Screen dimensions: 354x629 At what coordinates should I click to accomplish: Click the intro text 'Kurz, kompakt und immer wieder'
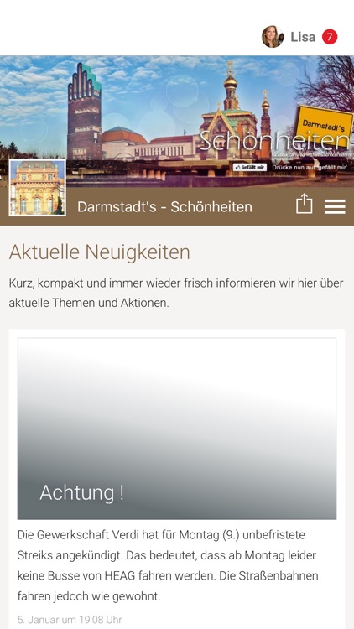click(x=96, y=283)
